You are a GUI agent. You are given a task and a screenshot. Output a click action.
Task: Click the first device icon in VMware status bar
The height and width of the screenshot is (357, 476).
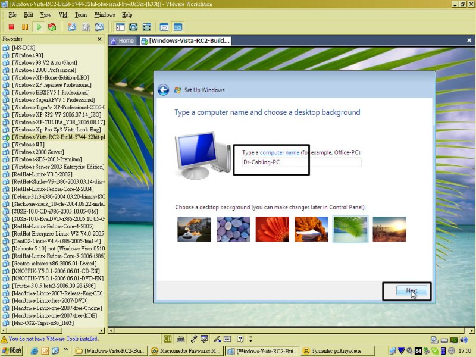[x=434, y=340]
